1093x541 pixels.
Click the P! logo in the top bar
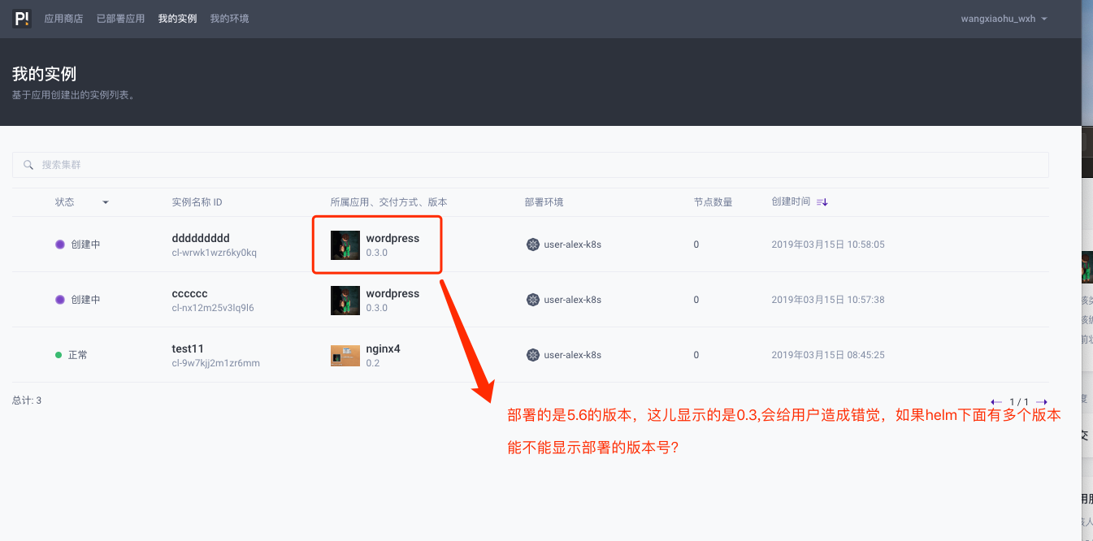point(21,18)
